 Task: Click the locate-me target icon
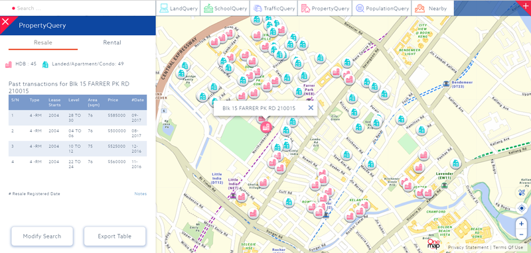522,208
